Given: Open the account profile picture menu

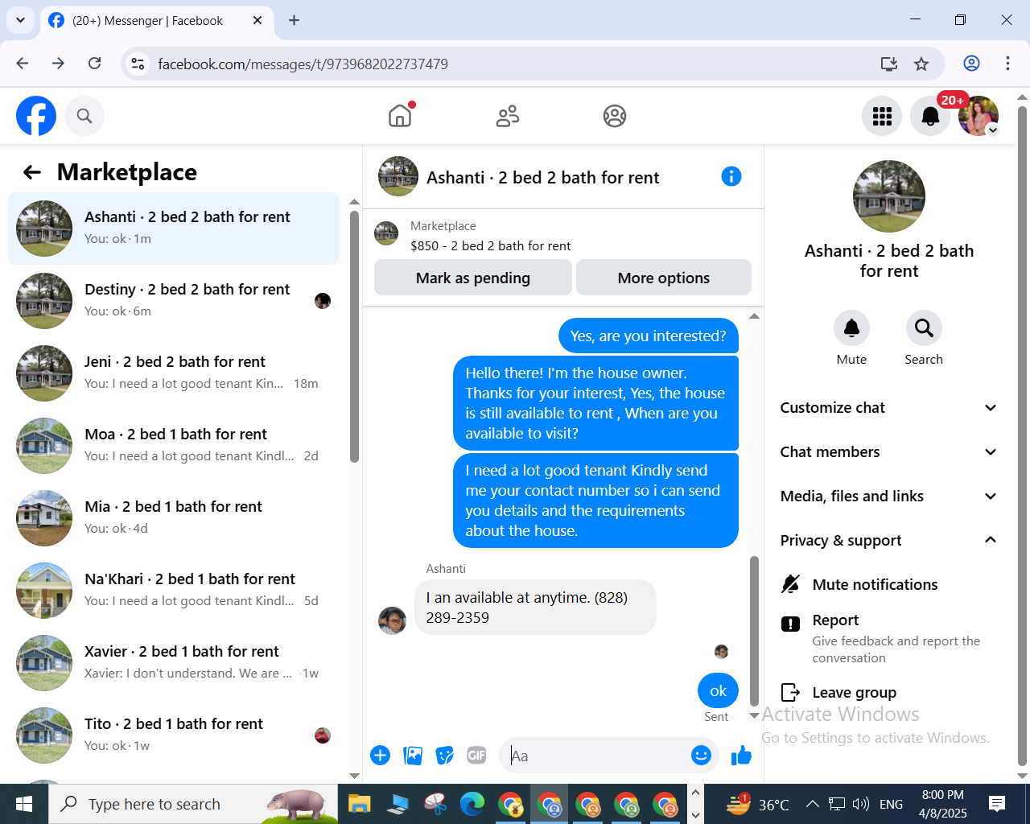Looking at the screenshot, I should (x=978, y=116).
